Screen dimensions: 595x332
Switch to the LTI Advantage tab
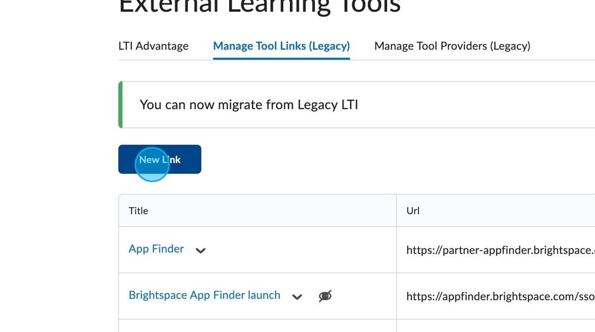pyautogui.click(x=153, y=46)
